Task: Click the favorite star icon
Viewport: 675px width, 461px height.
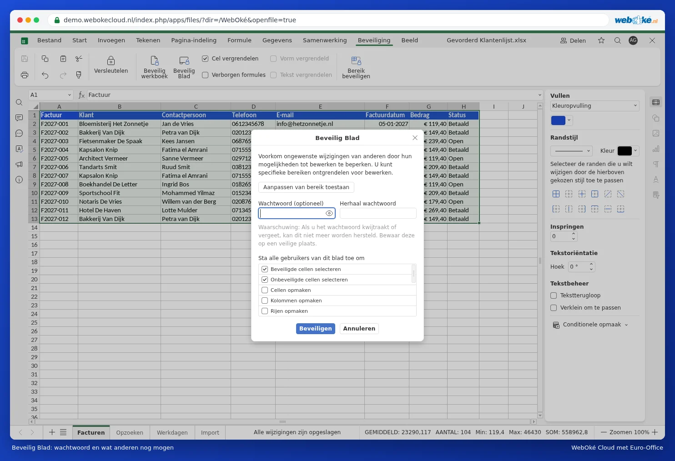Action: [x=601, y=40]
